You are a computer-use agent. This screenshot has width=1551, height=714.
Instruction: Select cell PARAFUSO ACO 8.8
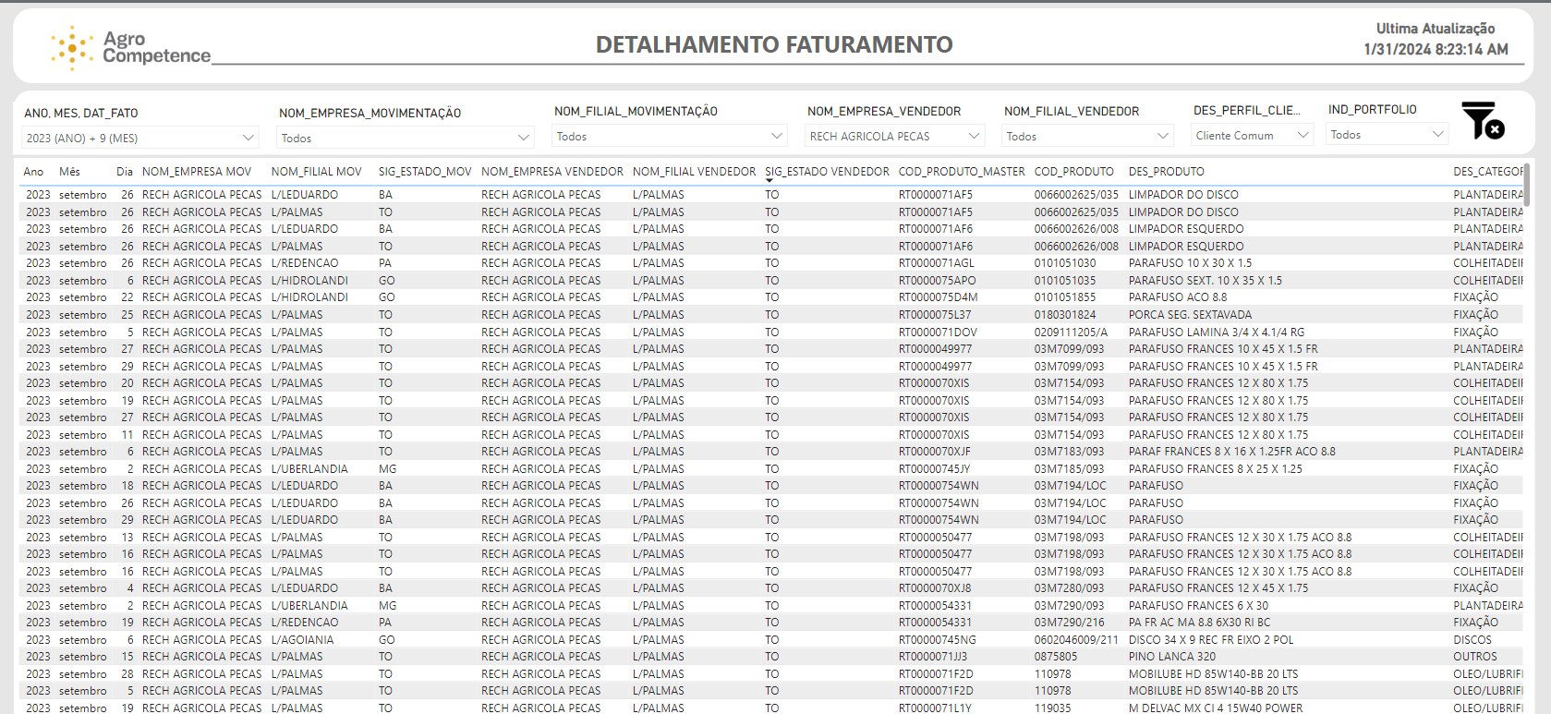[x=1178, y=297]
